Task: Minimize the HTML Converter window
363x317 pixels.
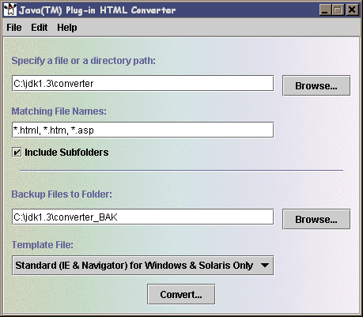Action: (325, 10)
